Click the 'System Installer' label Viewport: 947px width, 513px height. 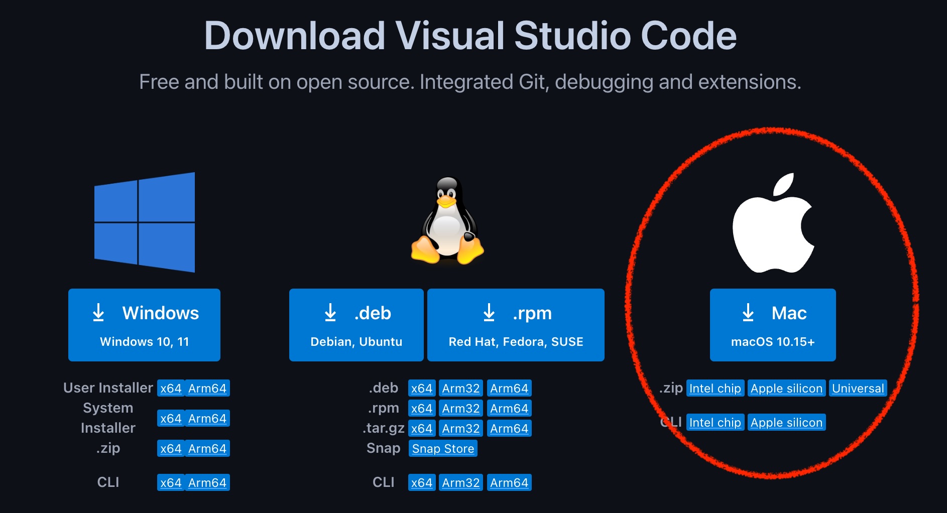[108, 418]
